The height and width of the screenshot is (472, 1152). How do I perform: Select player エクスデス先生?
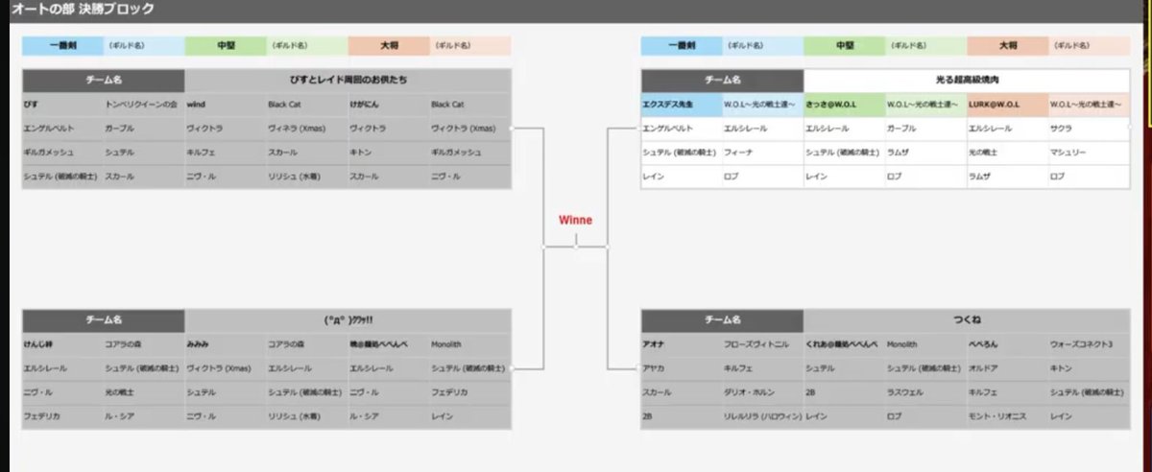[x=667, y=104]
